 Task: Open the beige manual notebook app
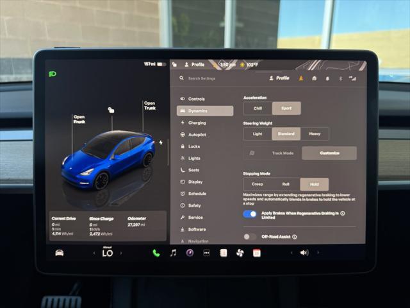[x=224, y=253]
